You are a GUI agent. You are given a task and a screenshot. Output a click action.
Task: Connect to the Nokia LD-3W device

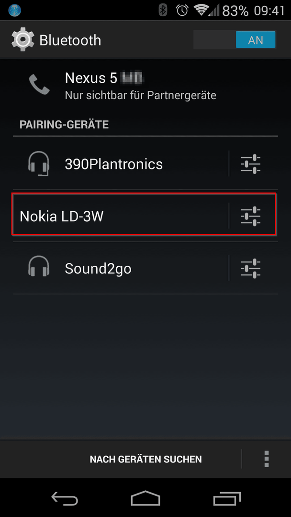[121, 216]
